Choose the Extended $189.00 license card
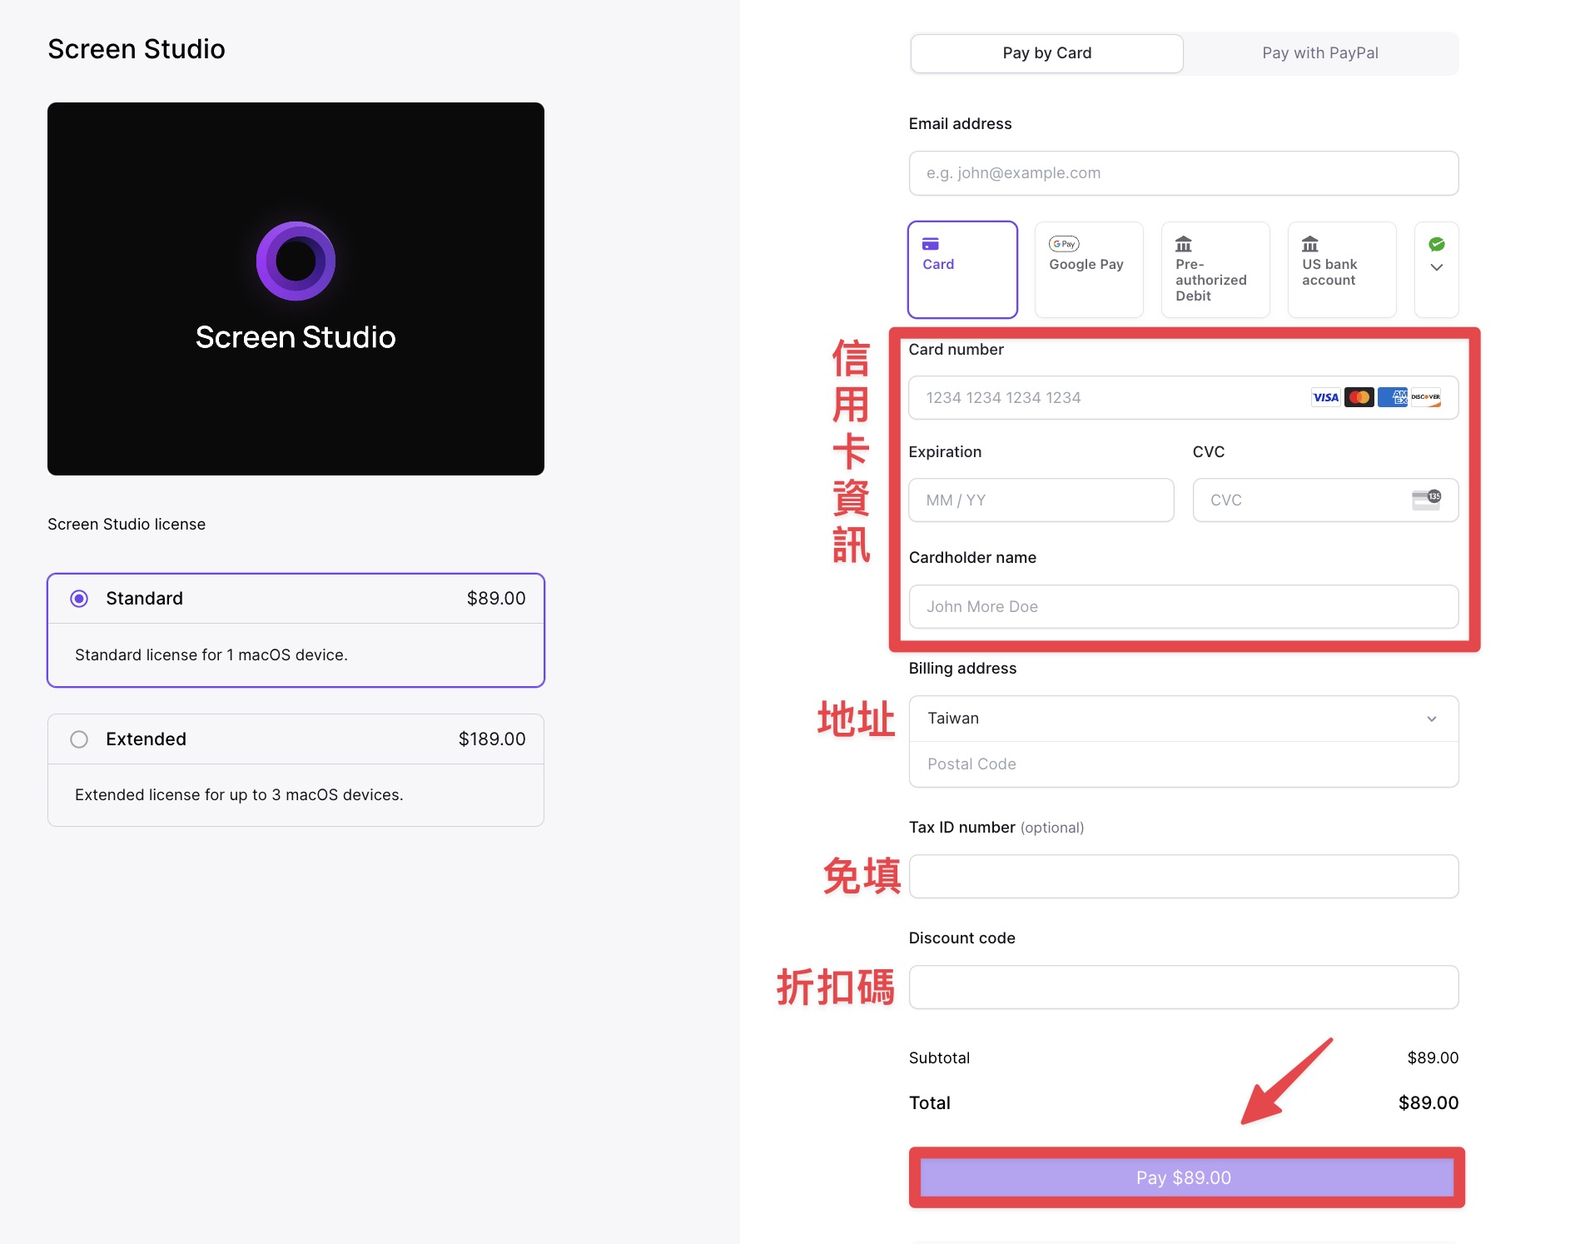The height and width of the screenshot is (1244, 1575). (296, 770)
